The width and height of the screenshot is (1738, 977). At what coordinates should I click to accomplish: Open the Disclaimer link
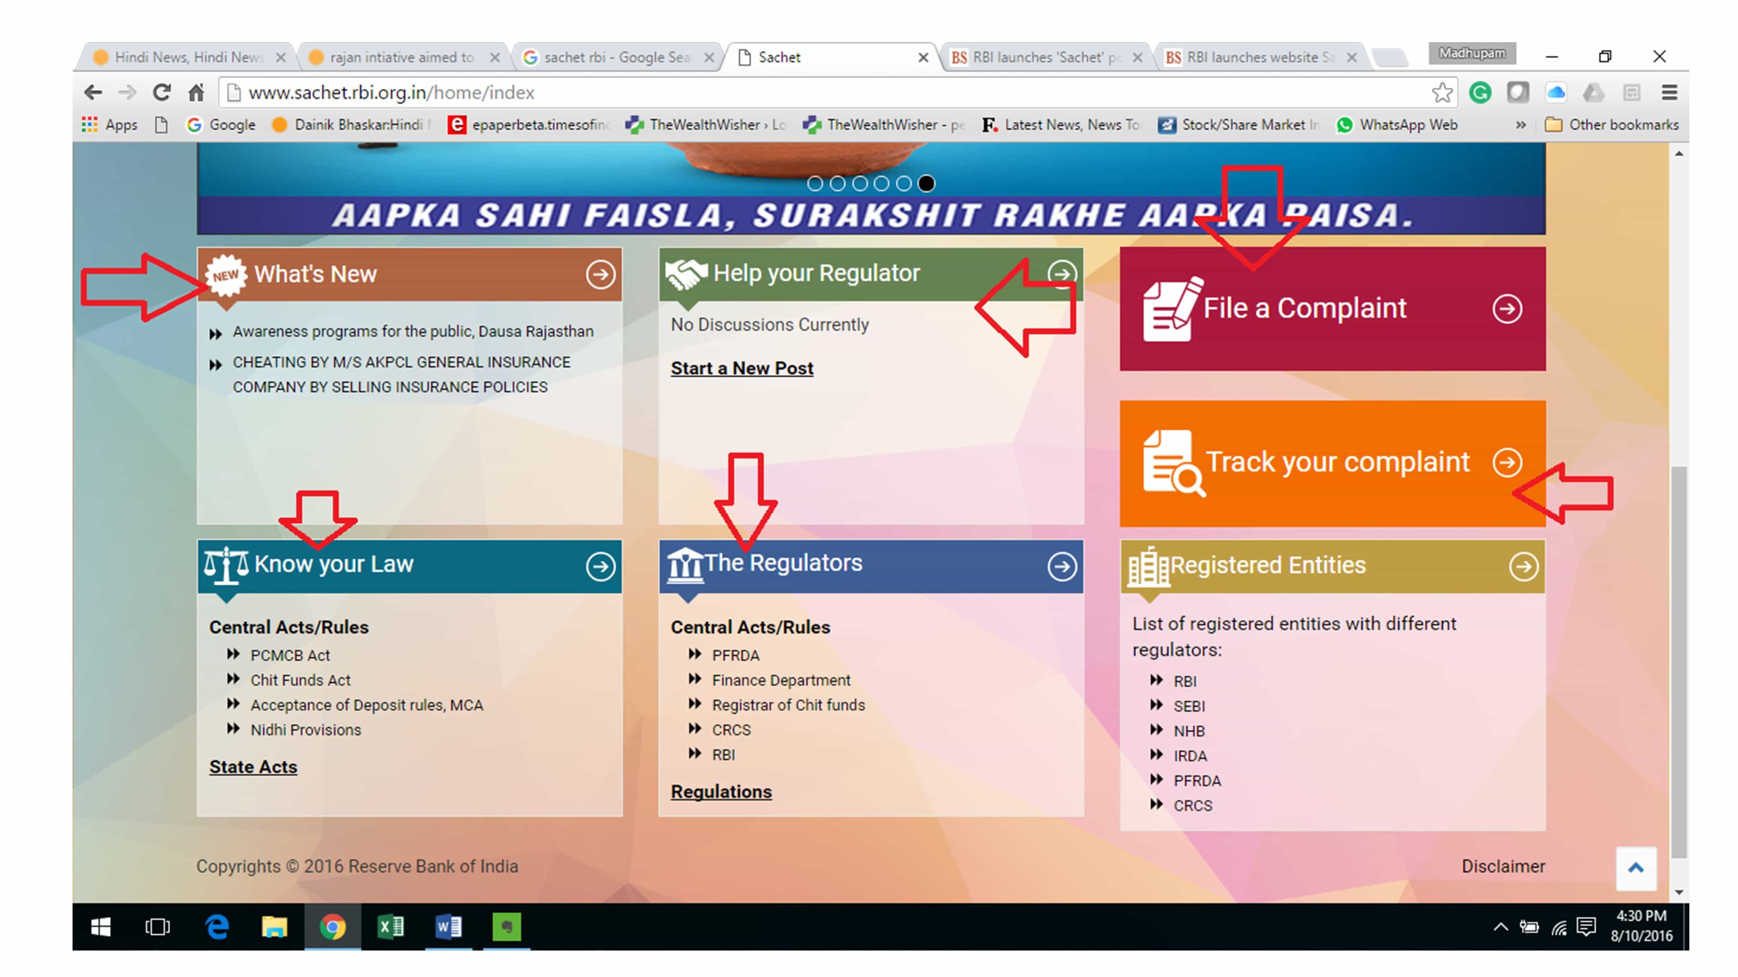[1503, 866]
